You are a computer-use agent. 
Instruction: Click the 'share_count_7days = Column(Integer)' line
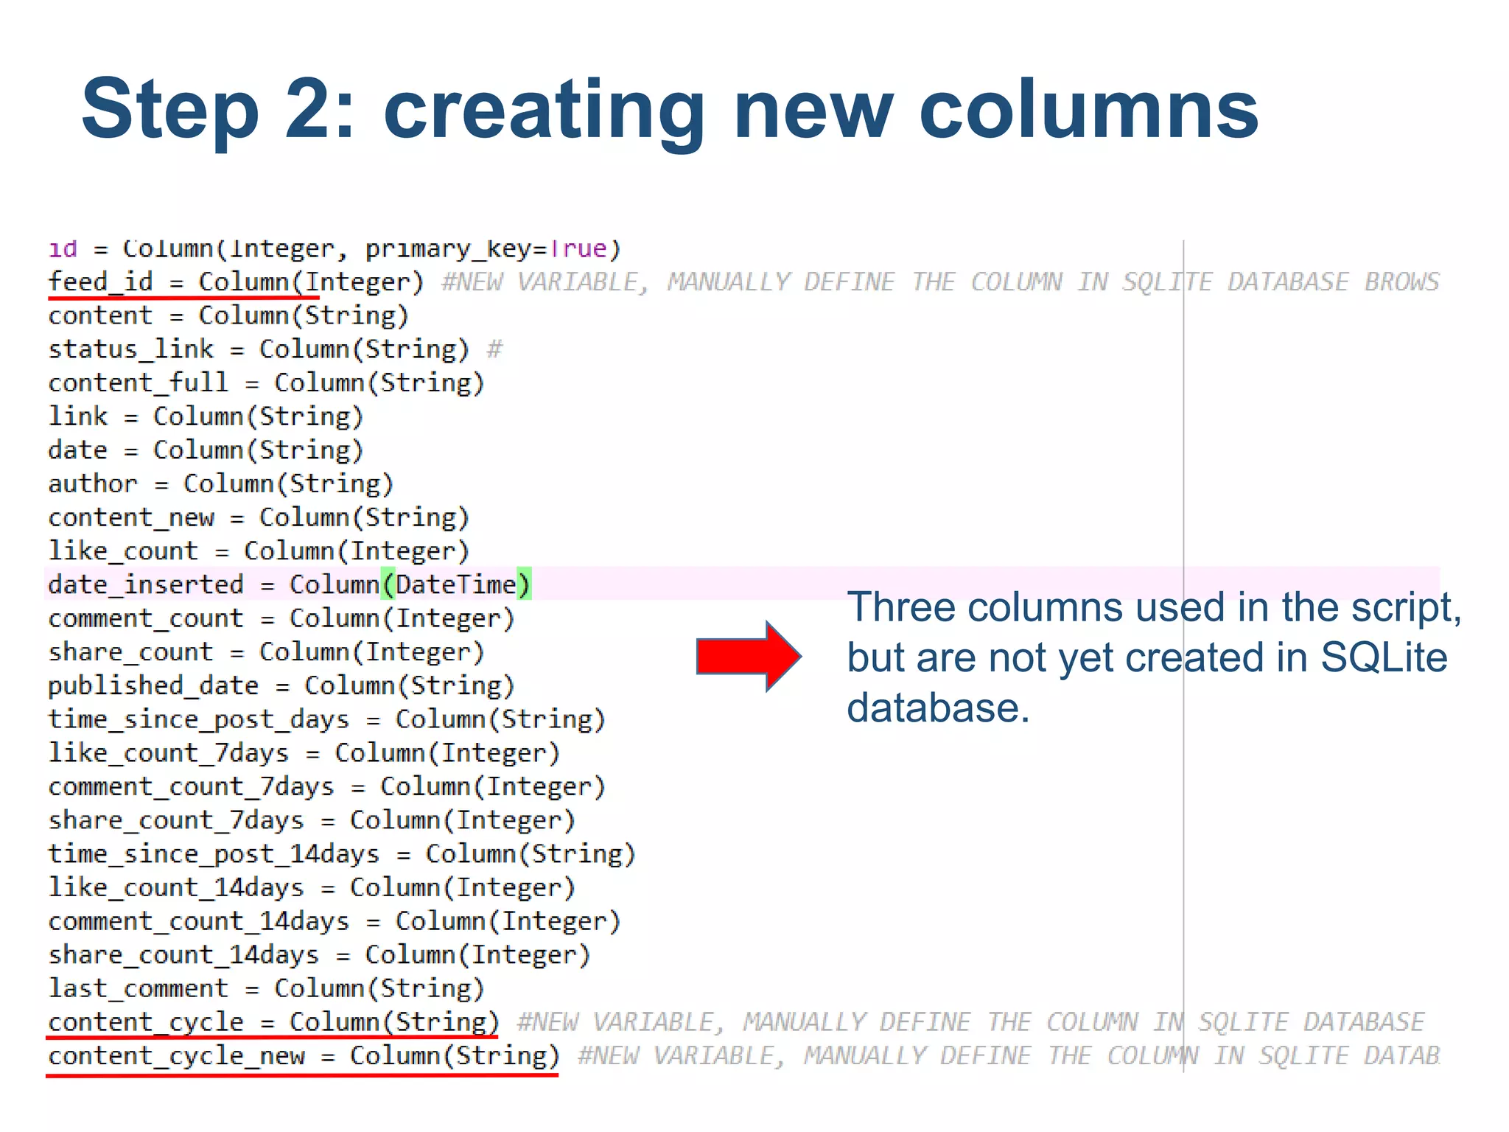[311, 821]
